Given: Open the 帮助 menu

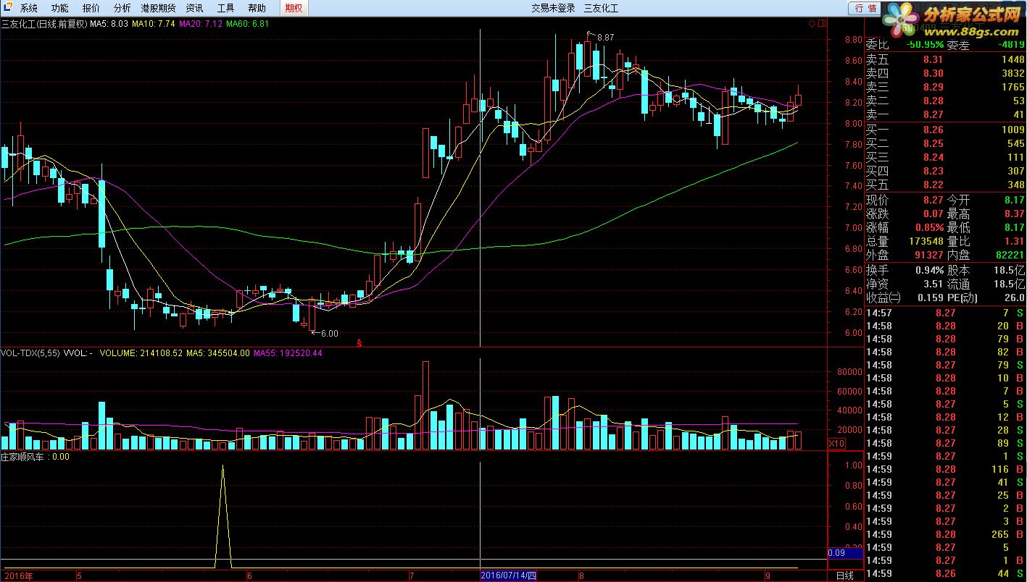Looking at the screenshot, I should pyautogui.click(x=257, y=8).
